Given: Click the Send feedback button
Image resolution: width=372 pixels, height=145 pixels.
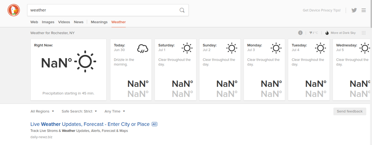Looking at the screenshot, I should point(350,111).
